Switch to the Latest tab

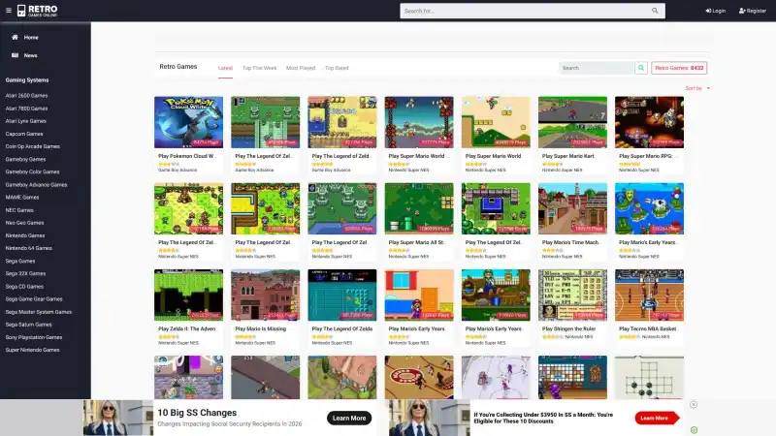225,68
